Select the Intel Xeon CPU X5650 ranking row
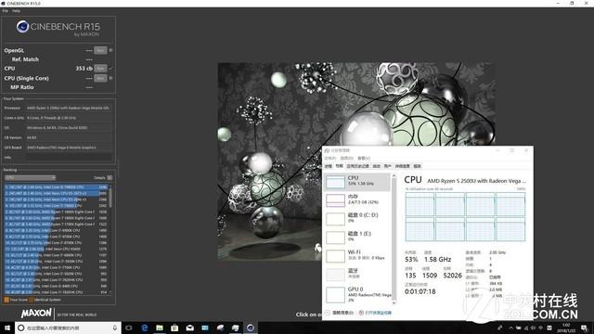 point(57,249)
